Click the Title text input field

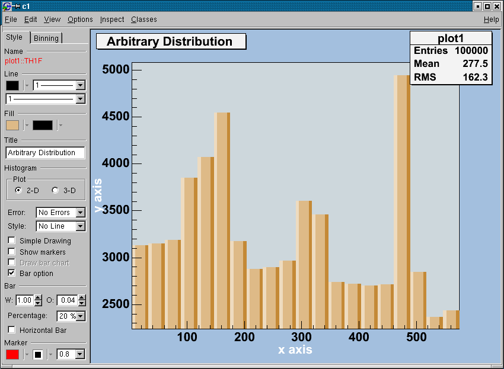click(x=45, y=153)
